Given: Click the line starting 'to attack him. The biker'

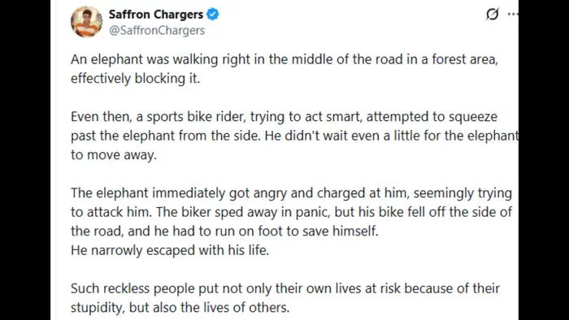Looking at the screenshot, I should click(x=291, y=212).
